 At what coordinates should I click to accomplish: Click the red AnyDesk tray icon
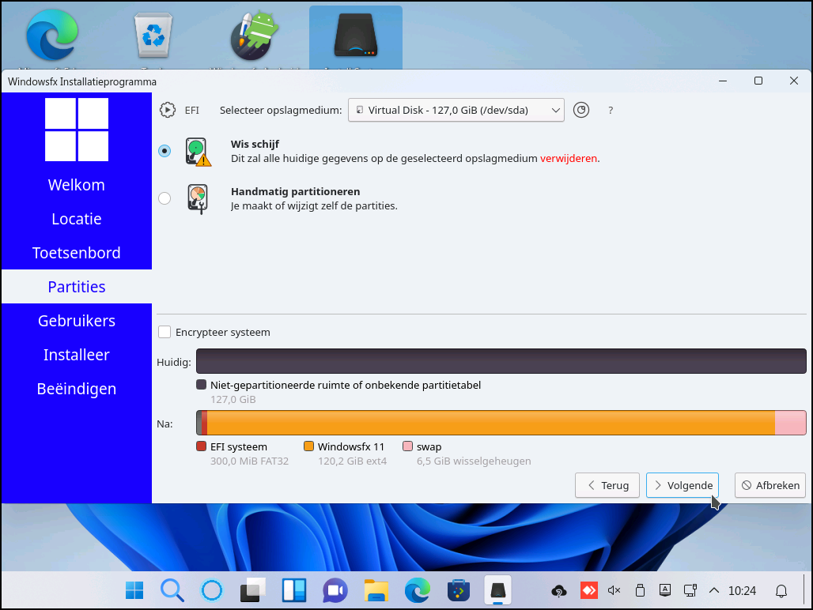tap(588, 590)
